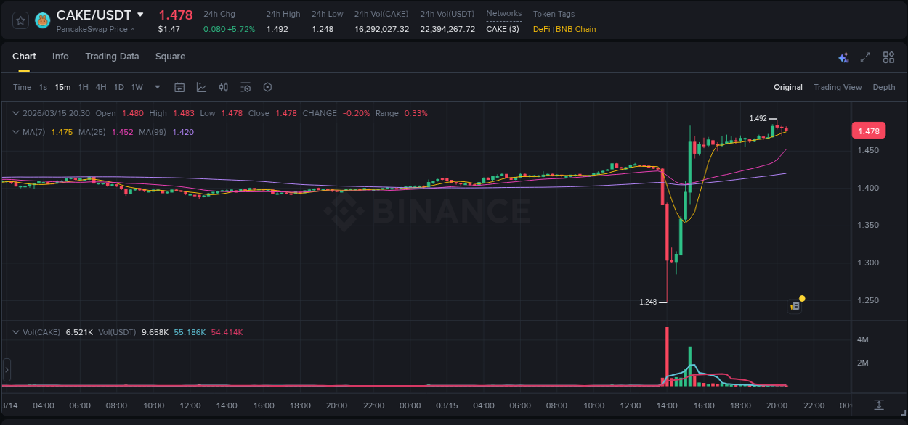
Task: Collapse the MA indicators row
Action: (x=16, y=132)
